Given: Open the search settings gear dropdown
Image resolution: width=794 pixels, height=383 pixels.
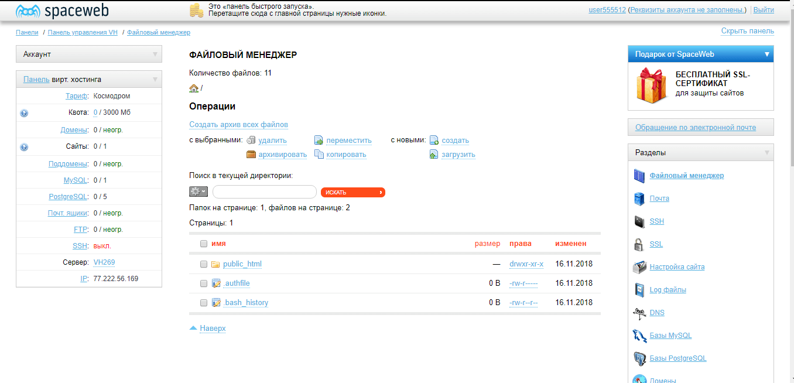Looking at the screenshot, I should tap(198, 191).
